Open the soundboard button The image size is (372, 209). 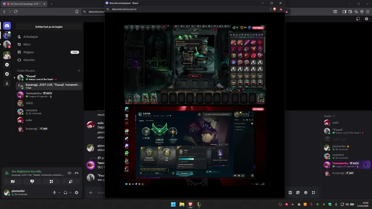tap(71, 181)
